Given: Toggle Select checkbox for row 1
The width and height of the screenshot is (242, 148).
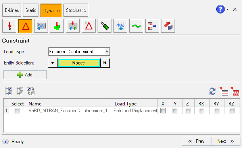Looking at the screenshot, I should (17, 111).
